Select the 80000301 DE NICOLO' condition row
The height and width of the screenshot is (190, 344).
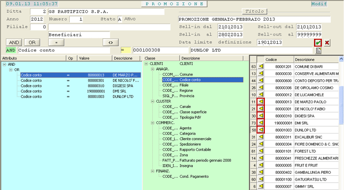(x=80, y=81)
